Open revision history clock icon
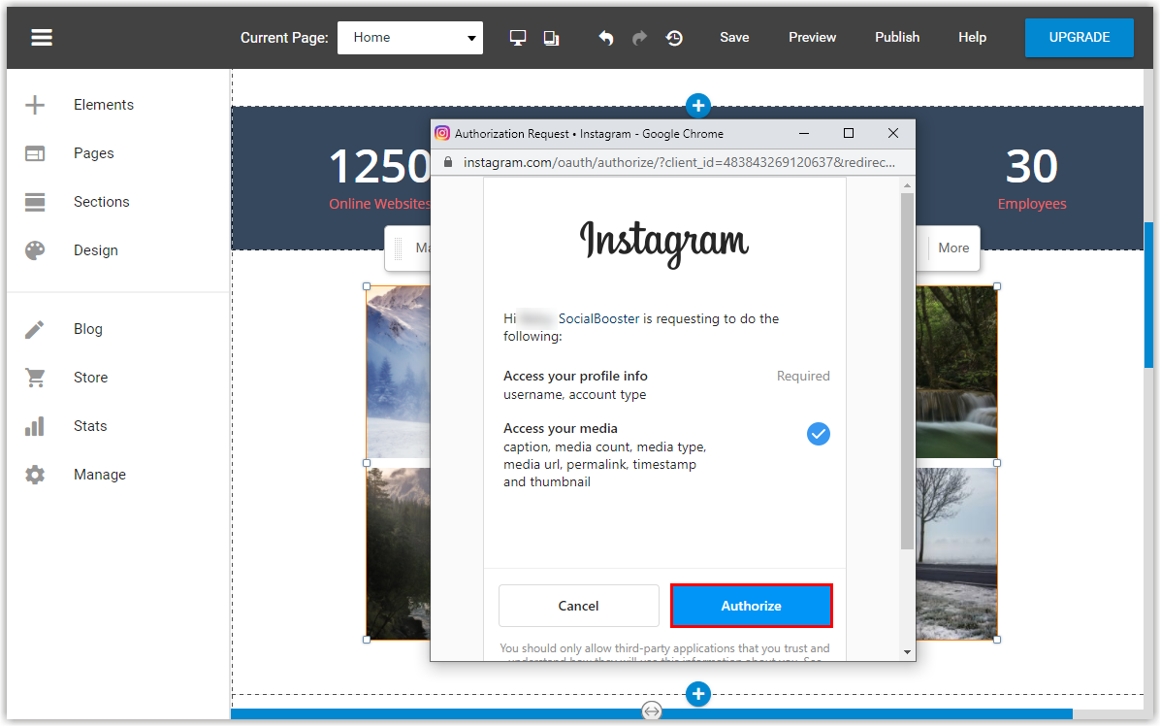This screenshot has height=727, width=1161. (674, 38)
